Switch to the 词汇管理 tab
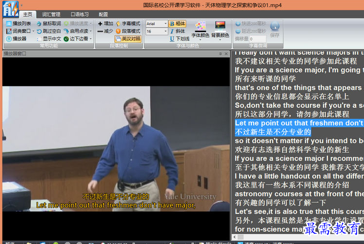The image size is (364, 244). (x=51, y=15)
